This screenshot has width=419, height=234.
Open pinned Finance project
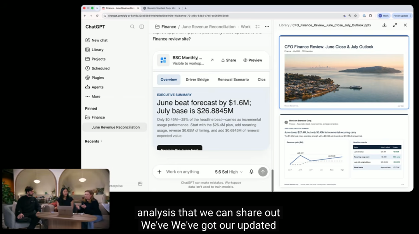(x=95, y=117)
